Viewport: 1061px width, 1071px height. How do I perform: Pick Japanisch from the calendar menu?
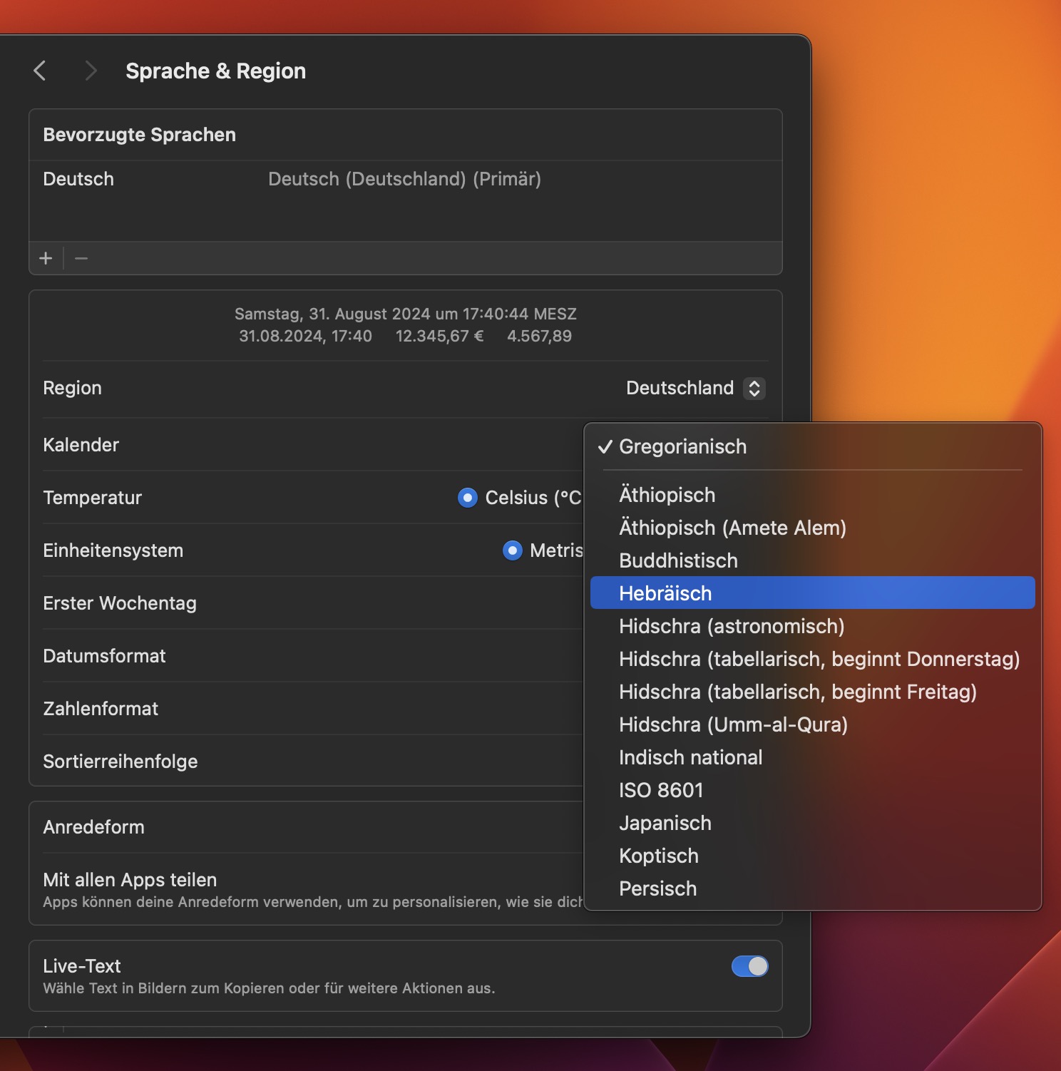pyautogui.click(x=665, y=823)
